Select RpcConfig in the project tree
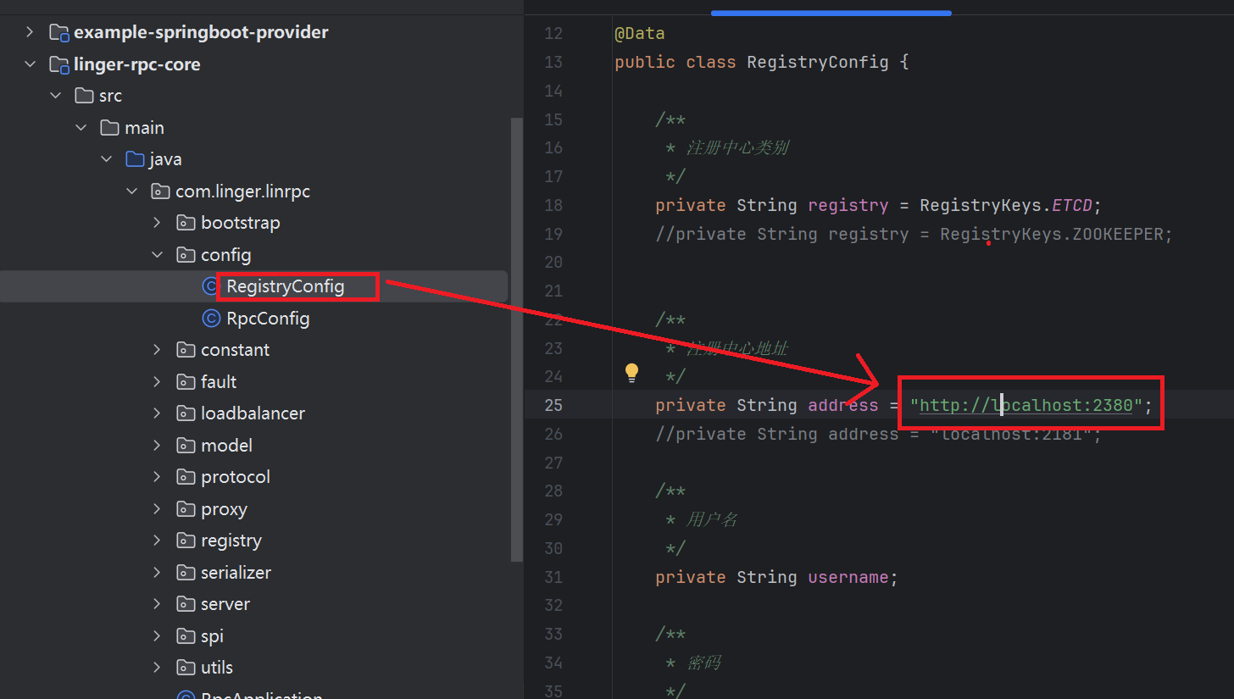1234x699 pixels. (268, 319)
